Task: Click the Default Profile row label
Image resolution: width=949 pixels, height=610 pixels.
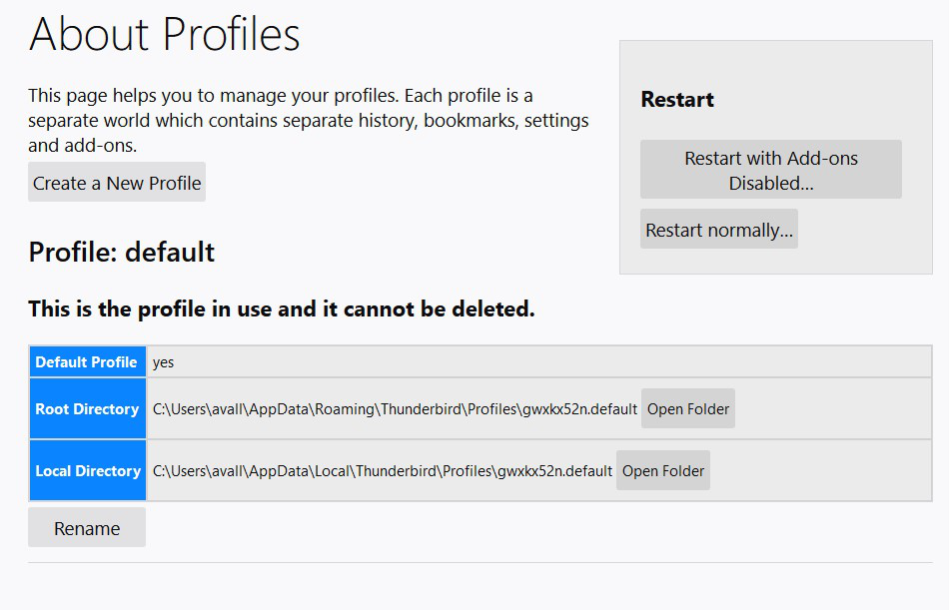Action: (87, 361)
